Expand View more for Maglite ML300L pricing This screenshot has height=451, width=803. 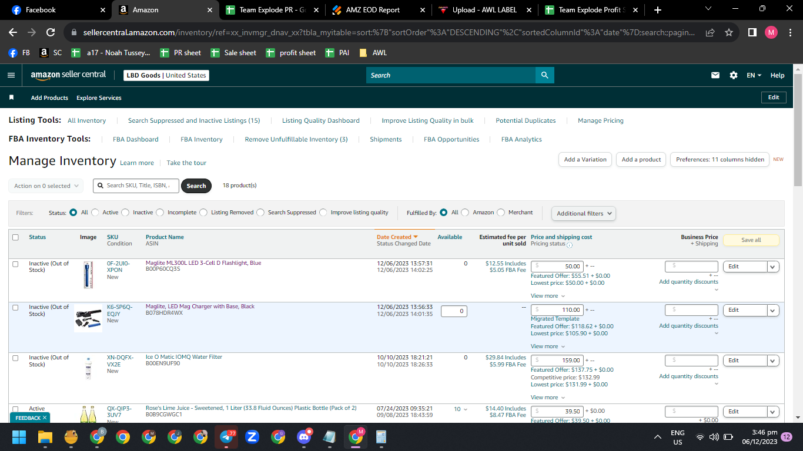pos(547,296)
